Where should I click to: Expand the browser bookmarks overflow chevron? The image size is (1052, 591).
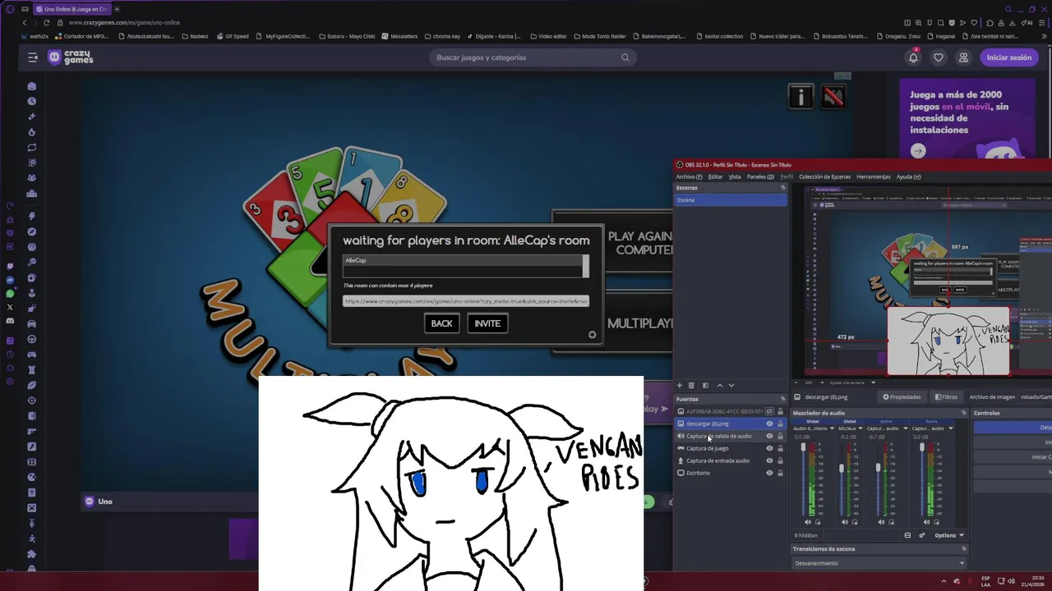pyautogui.click(x=1044, y=36)
